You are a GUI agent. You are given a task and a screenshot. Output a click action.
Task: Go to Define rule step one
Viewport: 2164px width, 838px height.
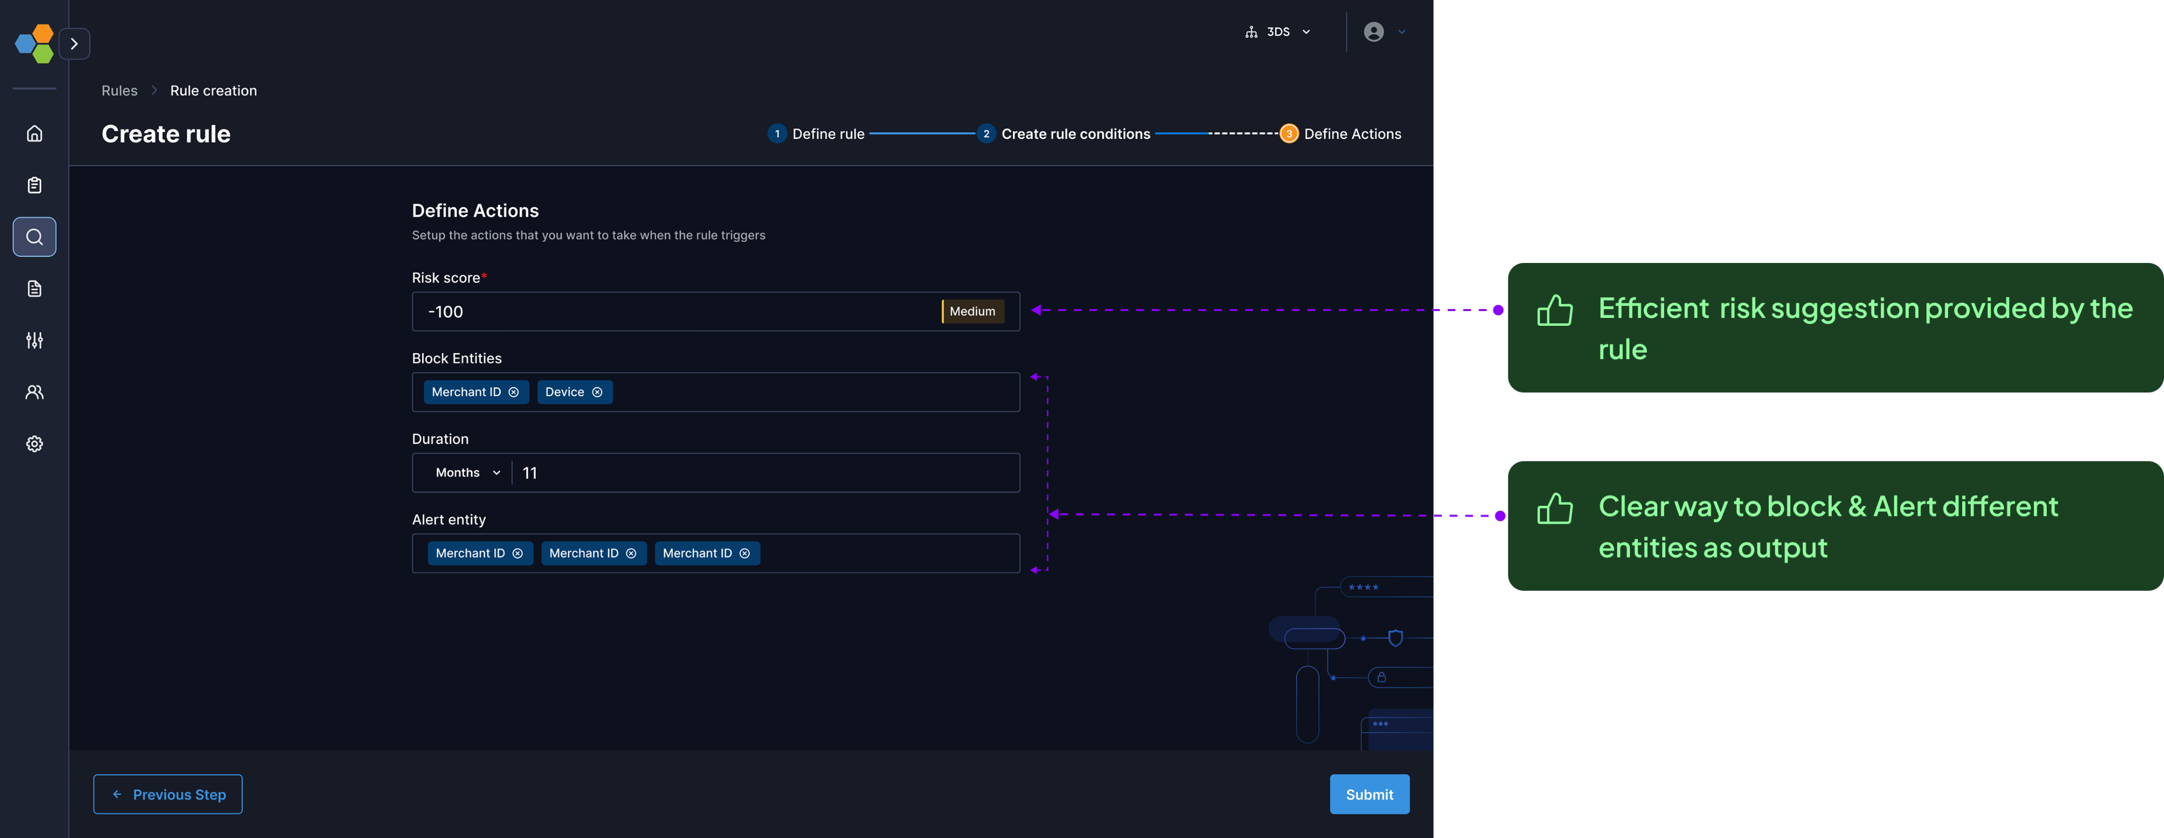coord(816,134)
